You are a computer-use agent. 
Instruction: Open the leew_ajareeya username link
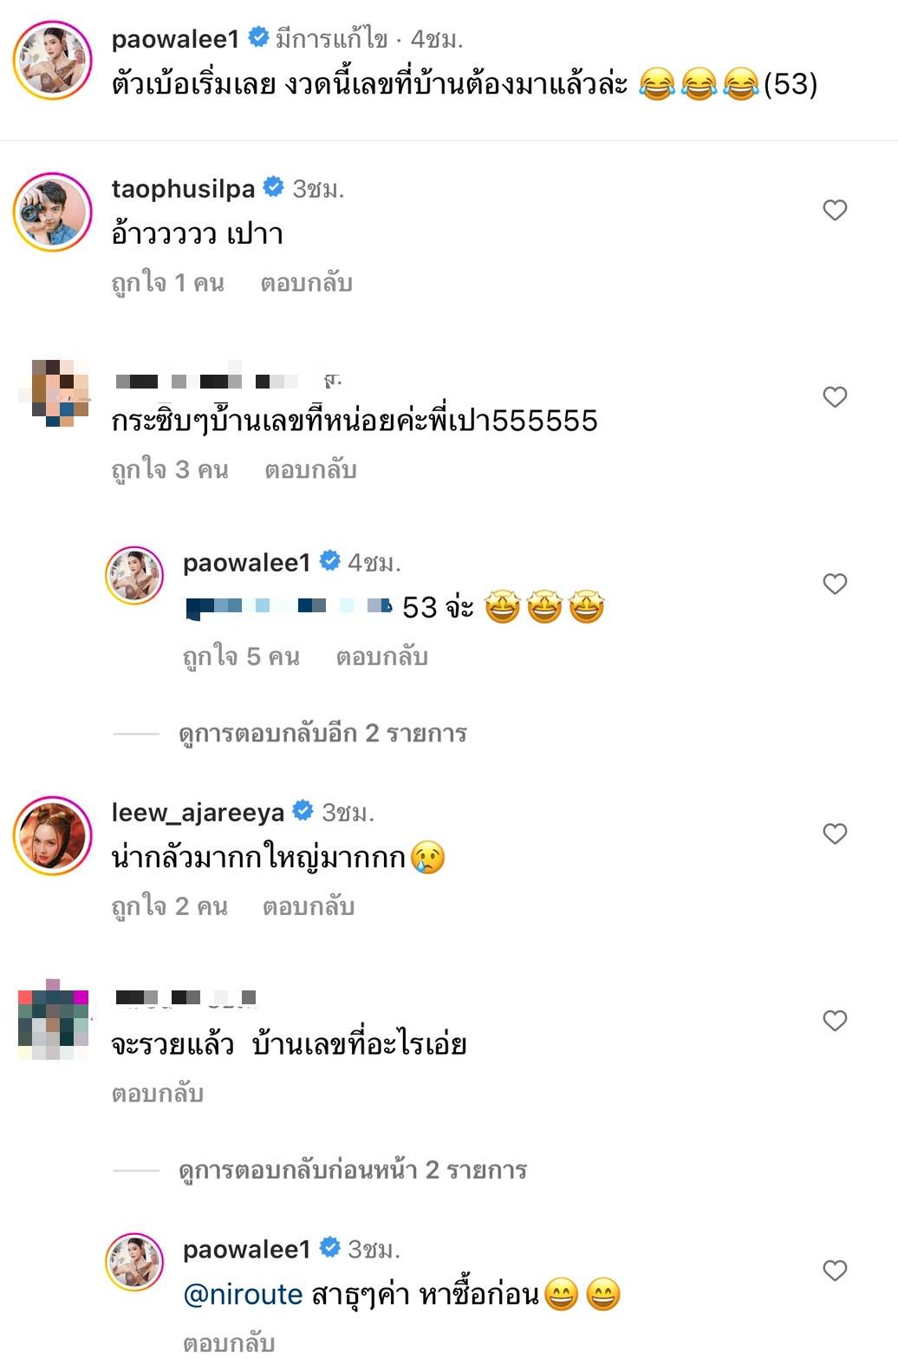[x=198, y=813]
